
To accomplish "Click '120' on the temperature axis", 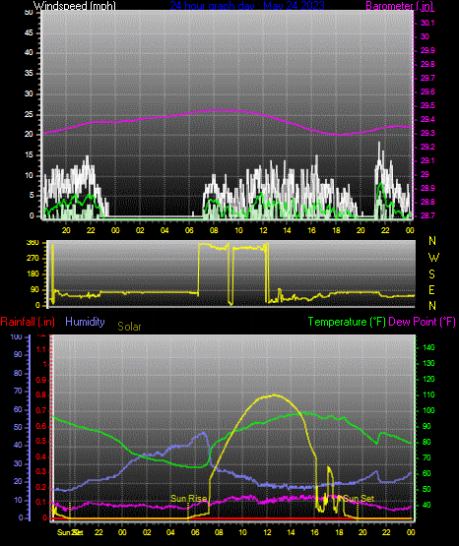I will [x=428, y=379].
